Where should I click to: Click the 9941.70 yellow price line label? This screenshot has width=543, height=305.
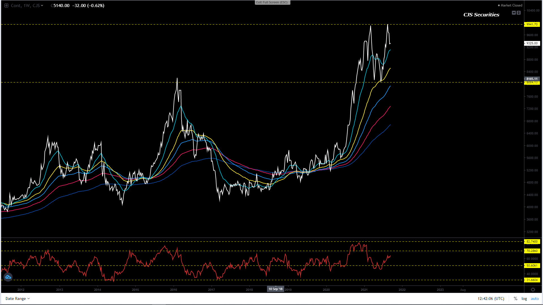[x=532, y=24]
